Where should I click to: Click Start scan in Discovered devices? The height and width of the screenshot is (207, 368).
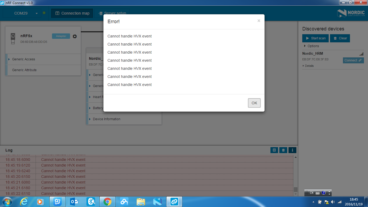pyautogui.click(x=315, y=38)
